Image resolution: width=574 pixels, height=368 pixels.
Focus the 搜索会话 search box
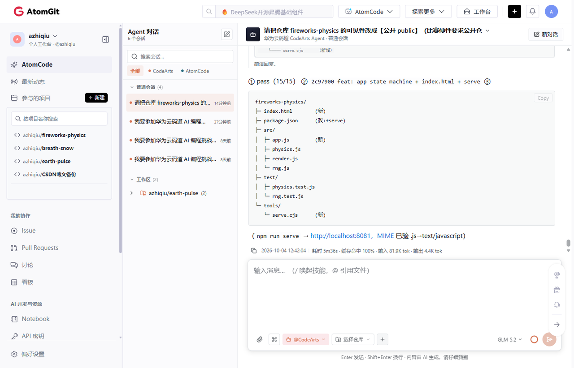180,56
